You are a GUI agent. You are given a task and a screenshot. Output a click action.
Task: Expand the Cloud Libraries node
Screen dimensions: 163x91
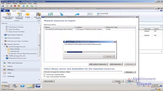[x=3, y=38]
